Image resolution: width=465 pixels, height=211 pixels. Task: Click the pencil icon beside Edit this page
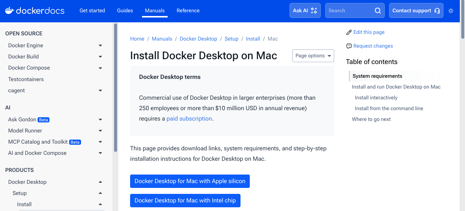point(349,32)
